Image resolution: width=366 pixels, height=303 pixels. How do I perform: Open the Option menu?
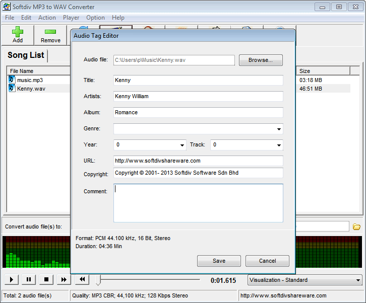pos(95,18)
